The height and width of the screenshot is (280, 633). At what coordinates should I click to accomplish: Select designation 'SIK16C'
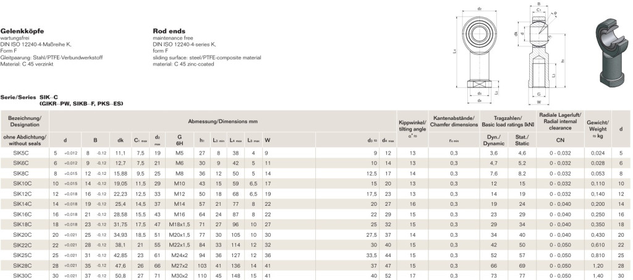coord(23,214)
